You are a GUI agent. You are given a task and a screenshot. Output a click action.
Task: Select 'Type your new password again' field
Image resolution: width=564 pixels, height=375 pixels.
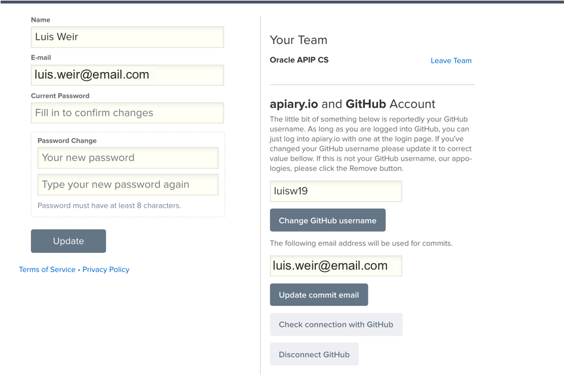[128, 185]
